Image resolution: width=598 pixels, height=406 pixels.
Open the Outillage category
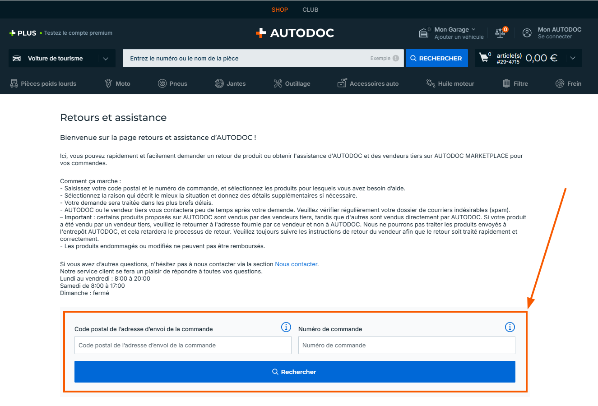coord(292,83)
